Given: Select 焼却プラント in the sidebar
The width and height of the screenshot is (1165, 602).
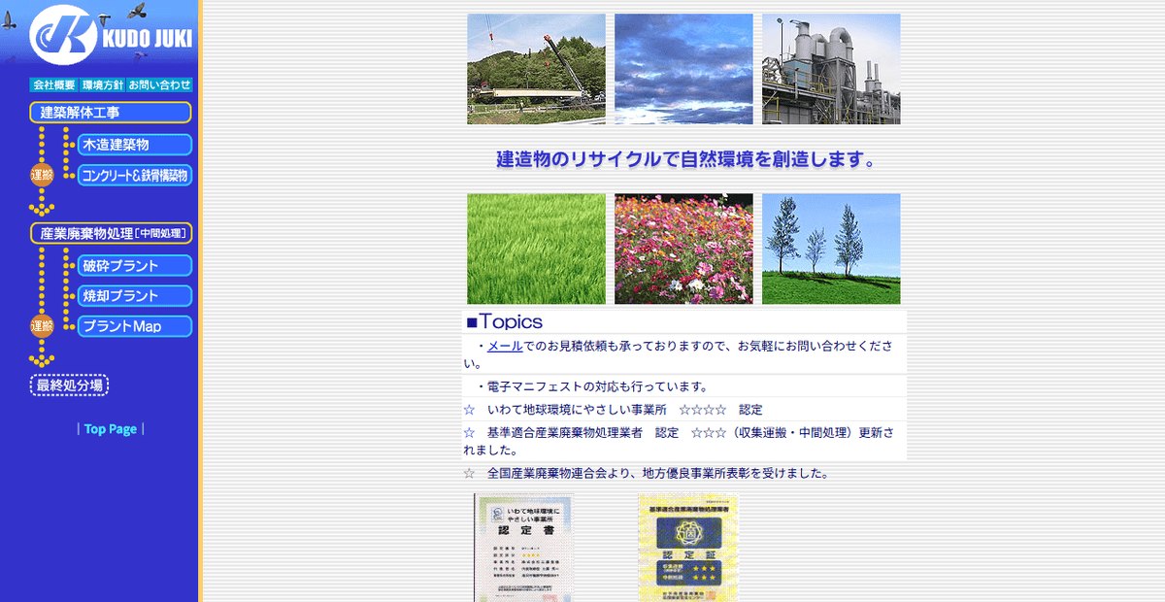Looking at the screenshot, I should click(x=133, y=295).
